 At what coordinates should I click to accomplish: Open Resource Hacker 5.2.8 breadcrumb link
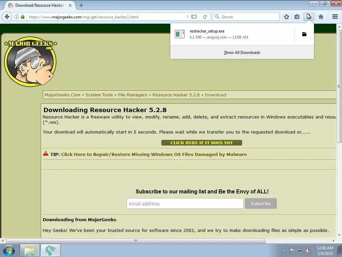176,95
